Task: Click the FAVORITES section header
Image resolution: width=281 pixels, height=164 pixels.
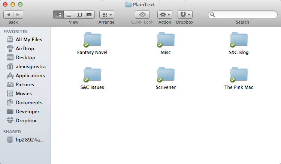Action: (15, 32)
